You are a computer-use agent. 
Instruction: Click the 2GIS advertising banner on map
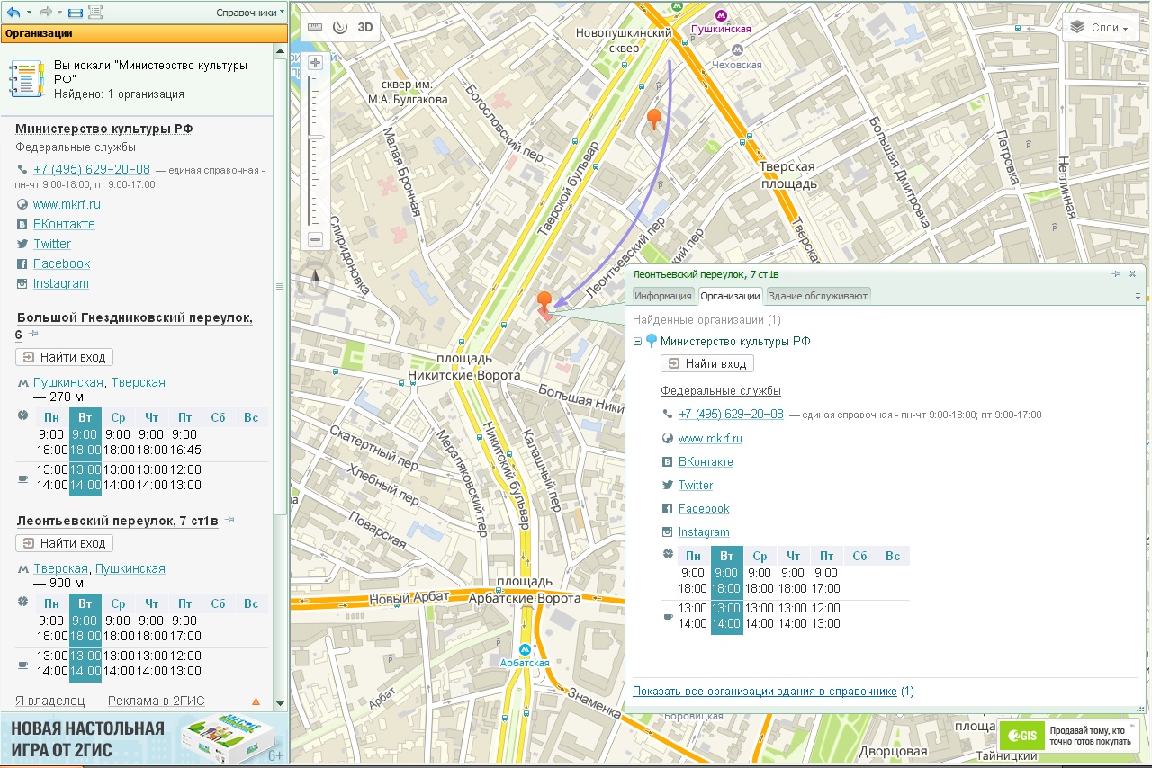(x=1070, y=736)
